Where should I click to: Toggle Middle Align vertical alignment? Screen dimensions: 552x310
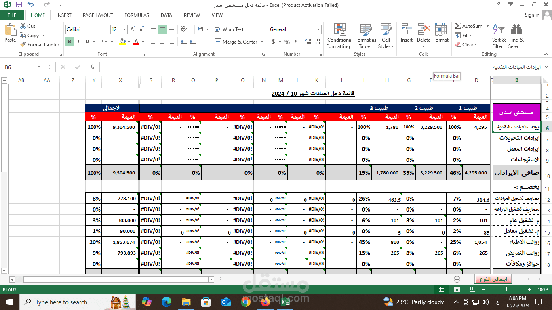[162, 29]
